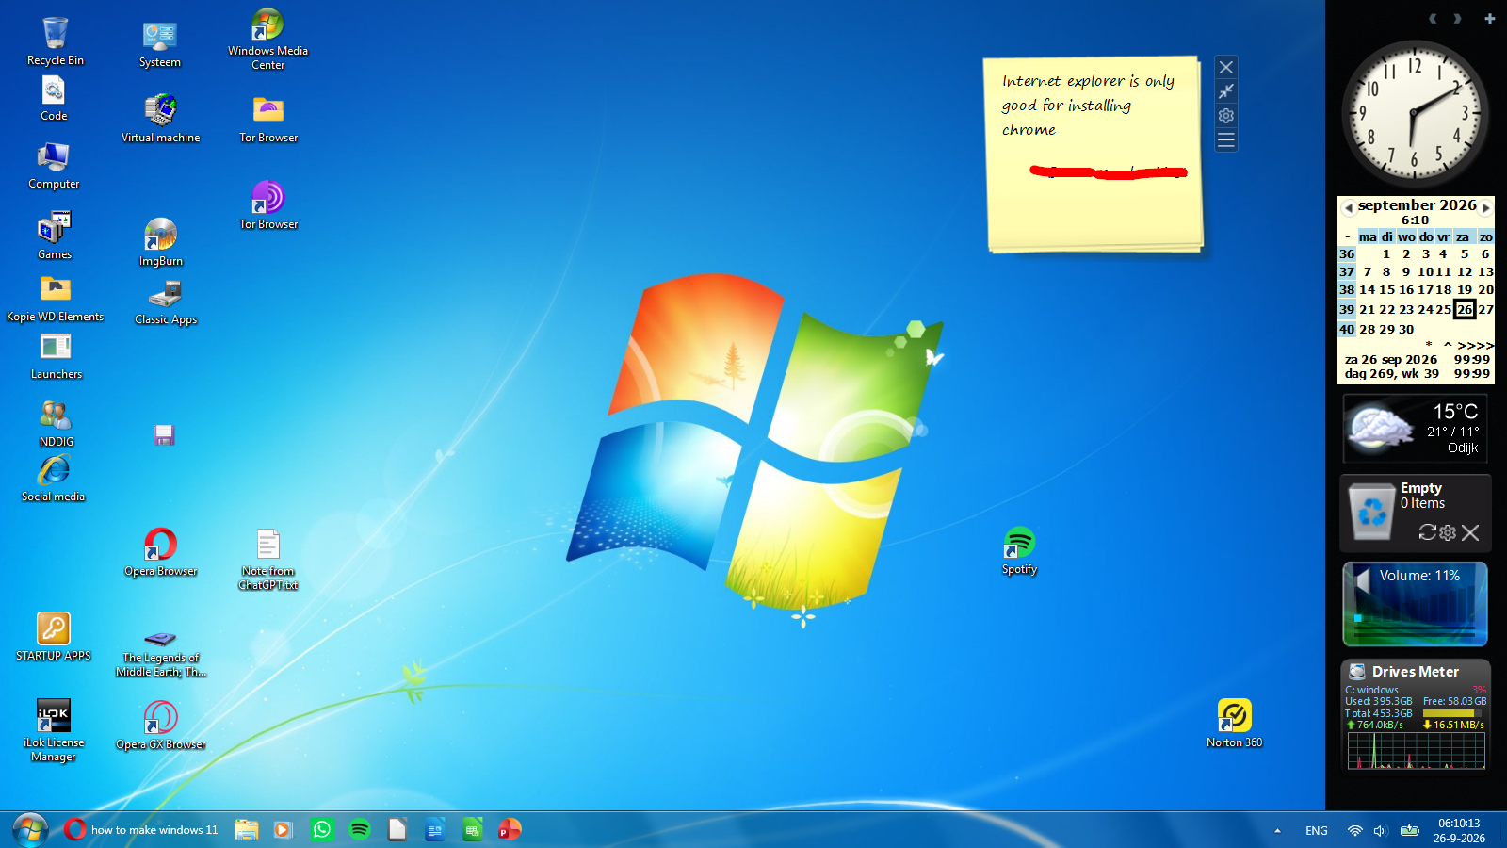Select the Opera GX Browser shortcut
Image resolution: width=1507 pixels, height=848 pixels.
tap(161, 726)
